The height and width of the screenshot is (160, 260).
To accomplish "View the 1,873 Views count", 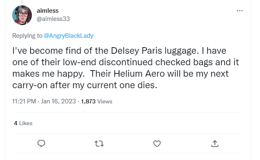I will click(96, 101).
